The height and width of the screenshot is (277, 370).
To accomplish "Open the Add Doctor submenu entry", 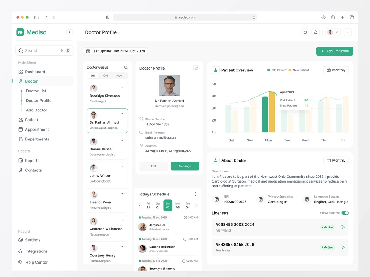I will click(x=36, y=110).
